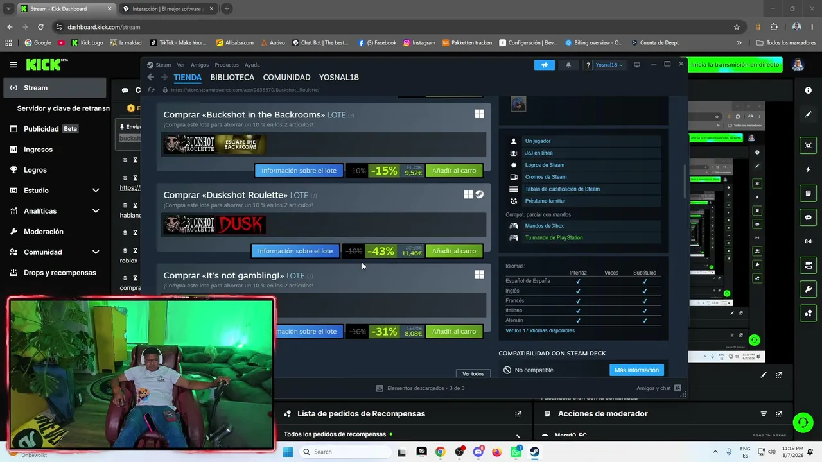
Task: Click the Ver todos button
Action: tap(473, 374)
